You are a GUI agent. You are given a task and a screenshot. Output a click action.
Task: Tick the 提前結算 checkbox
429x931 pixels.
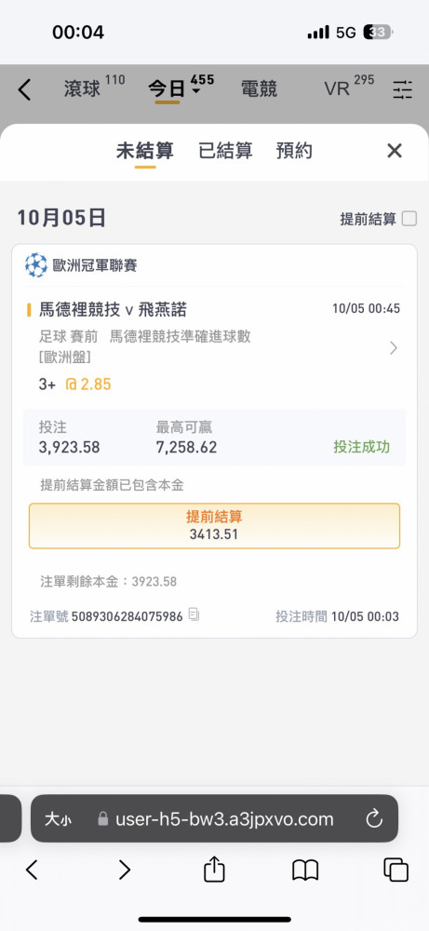point(409,219)
